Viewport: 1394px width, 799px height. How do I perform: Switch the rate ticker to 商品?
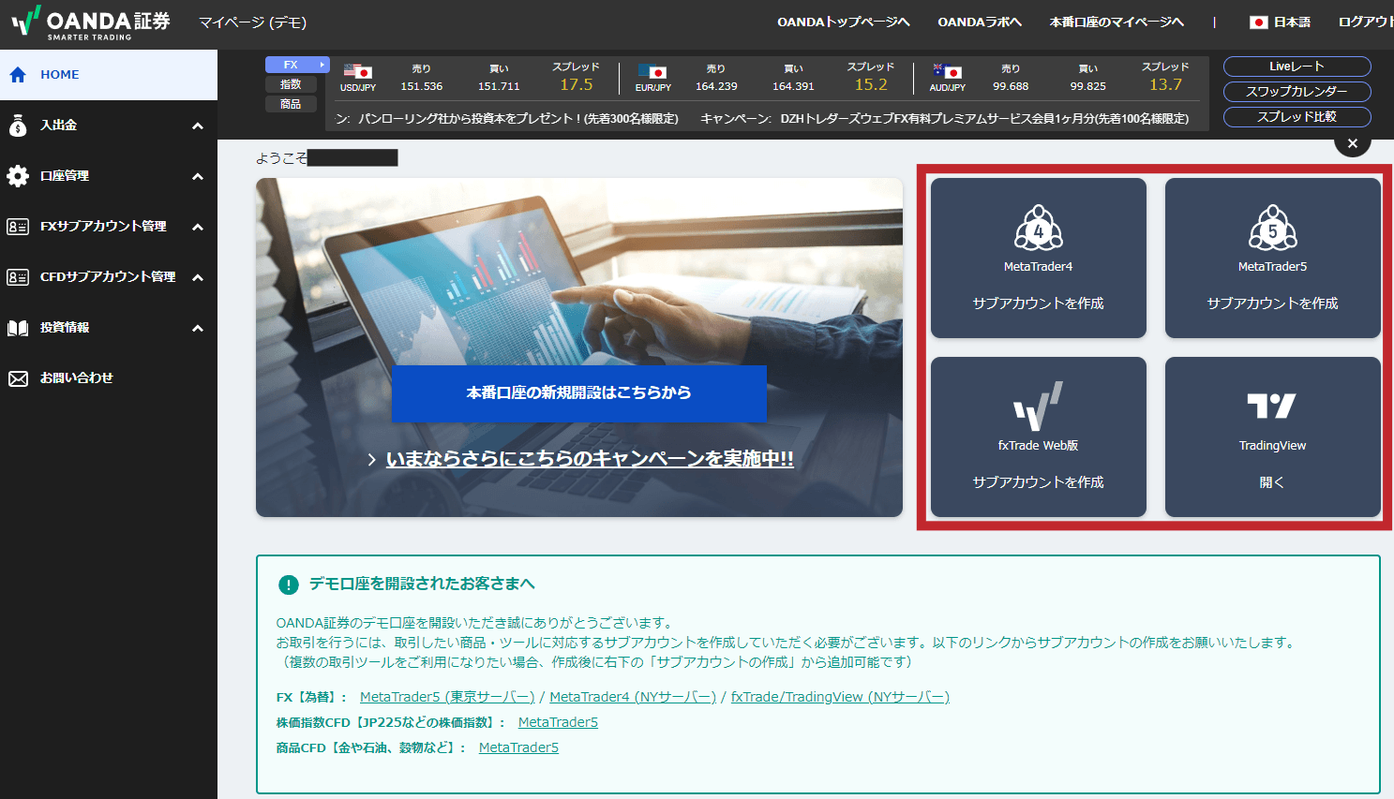coord(291,103)
